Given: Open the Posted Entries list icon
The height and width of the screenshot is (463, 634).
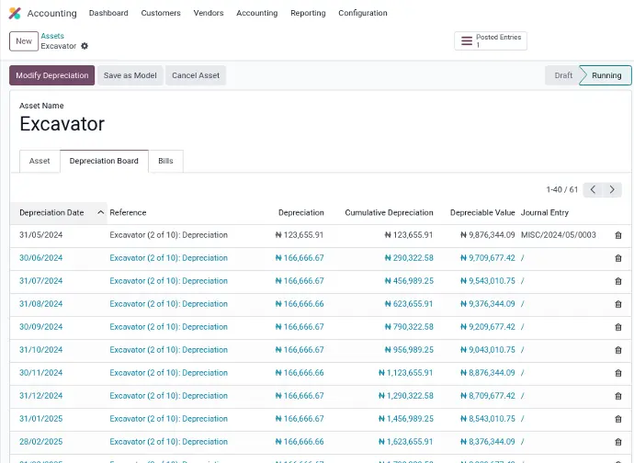Looking at the screenshot, I should (467, 40).
